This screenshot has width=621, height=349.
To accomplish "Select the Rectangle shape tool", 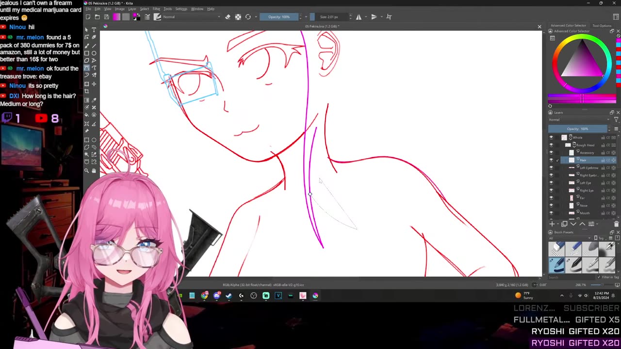I will 87,53.
